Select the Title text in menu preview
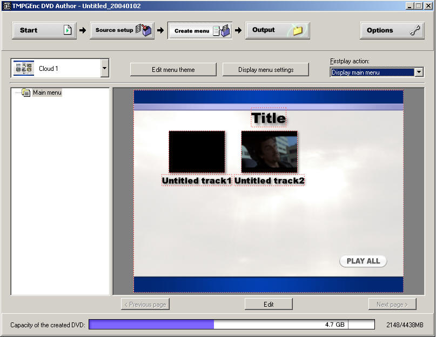This screenshot has height=337, width=436. coord(269,117)
